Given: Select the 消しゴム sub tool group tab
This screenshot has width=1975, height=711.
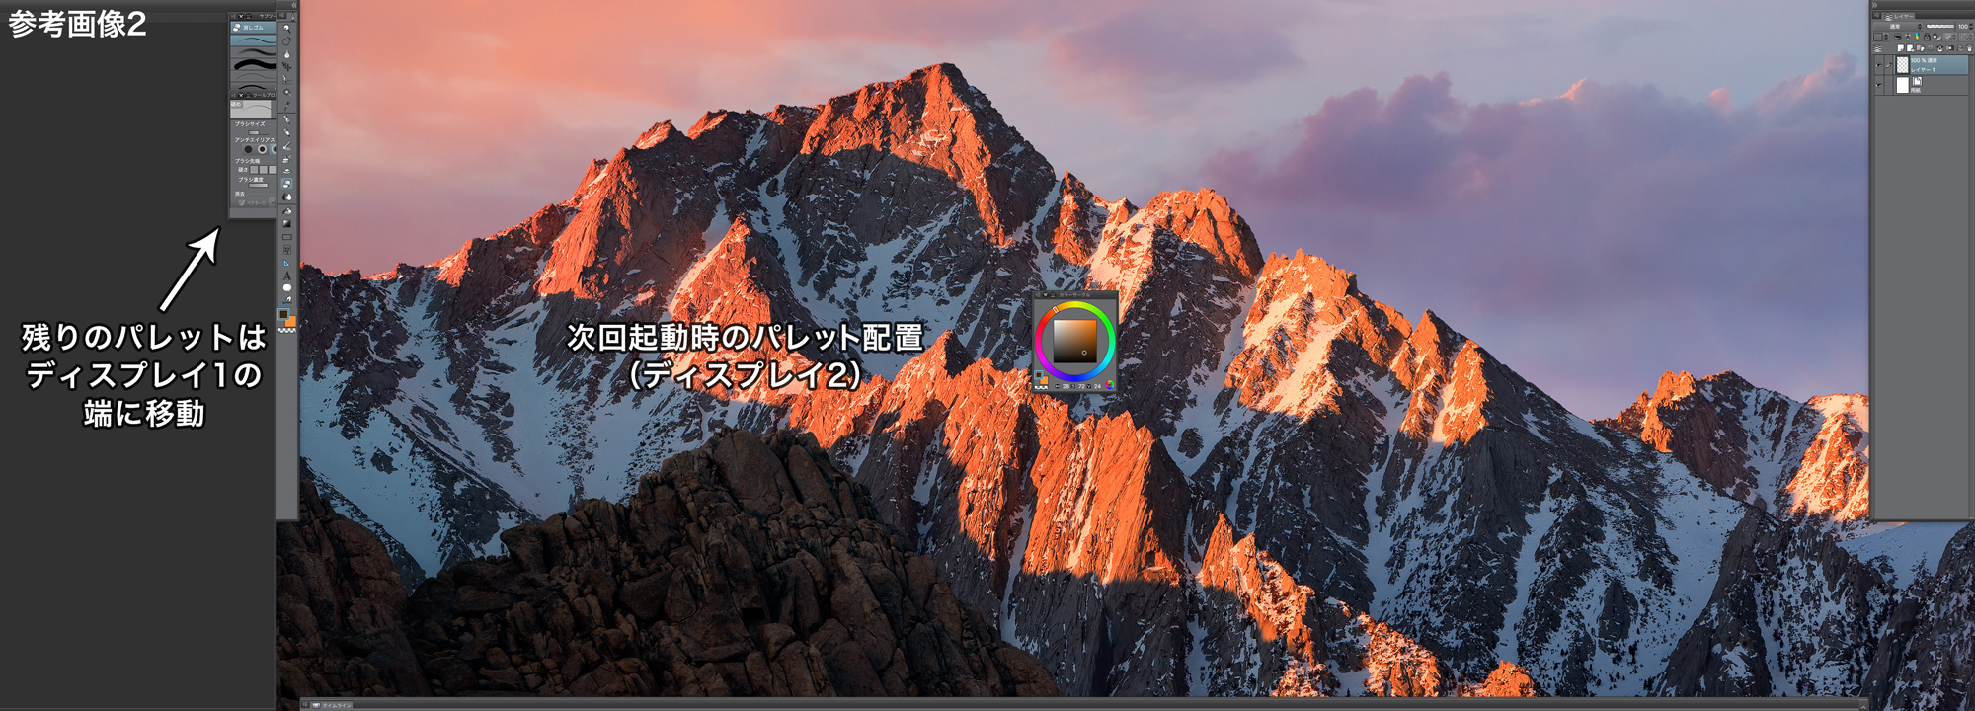Looking at the screenshot, I should click(x=253, y=28).
